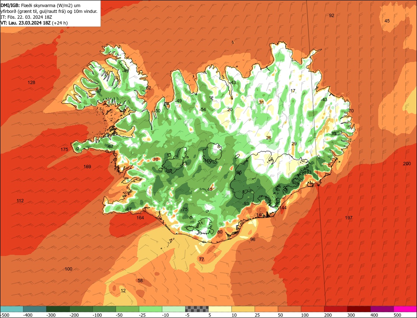Viewport: 417px width, 318px height.
Task: Click the 58 value in southern ocean
Action: coord(140,280)
